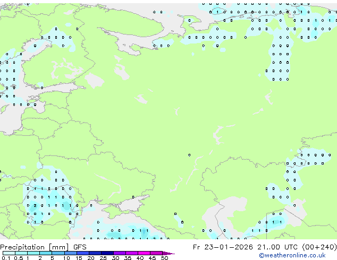Select the 35–40 mm violet legend swatch
Image resolution: width=337 pixels, height=260 pixels.
132,253
